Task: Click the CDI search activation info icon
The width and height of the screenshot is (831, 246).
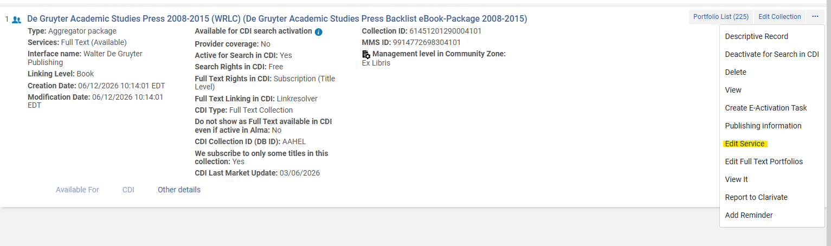Action: point(319,32)
